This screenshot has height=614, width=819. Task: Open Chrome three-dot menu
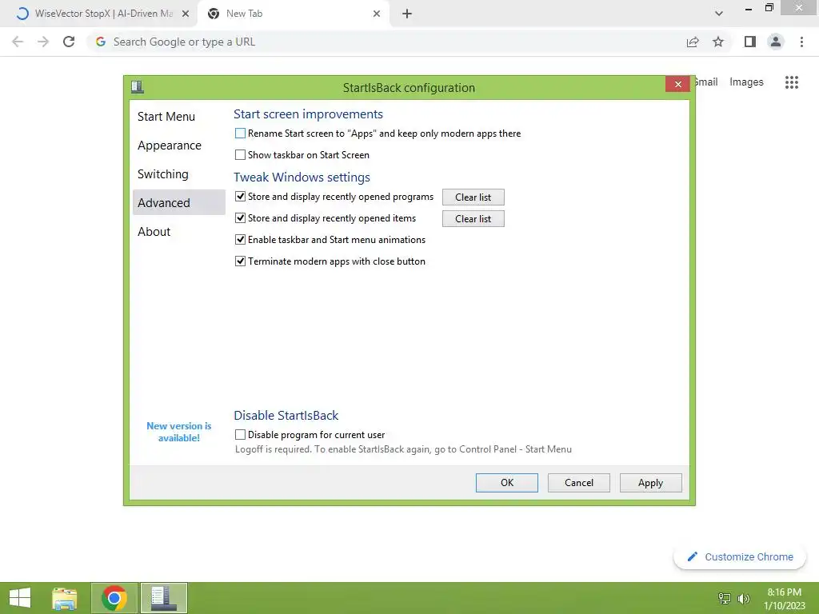801,42
